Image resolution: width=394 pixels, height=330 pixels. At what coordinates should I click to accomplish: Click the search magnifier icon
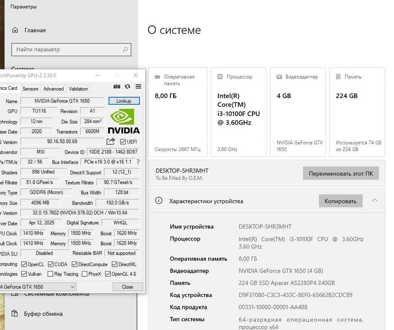[x=125, y=49]
